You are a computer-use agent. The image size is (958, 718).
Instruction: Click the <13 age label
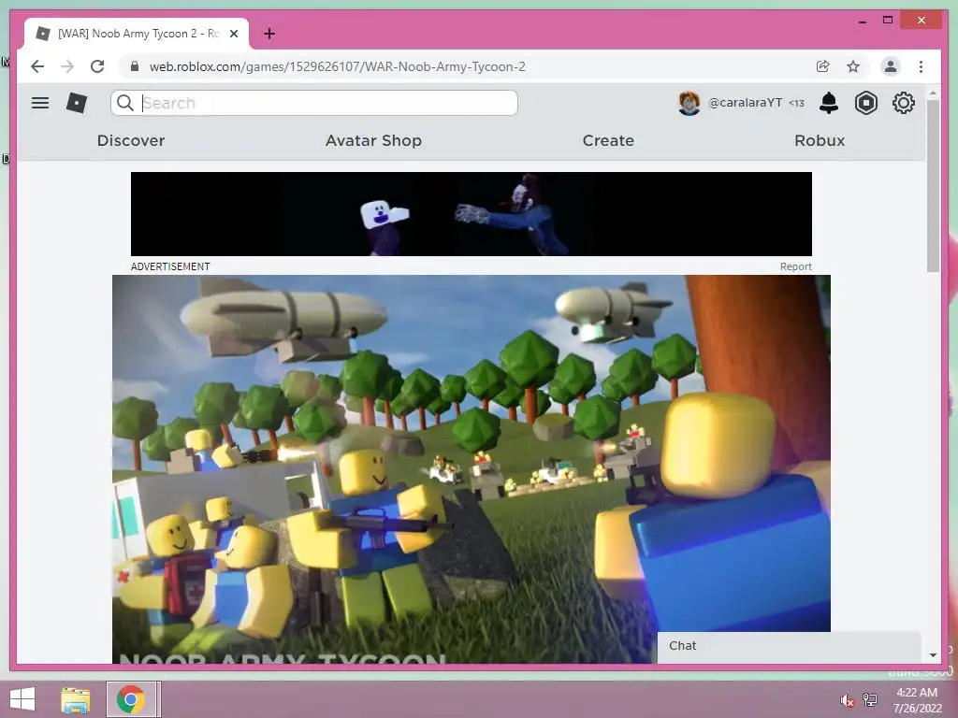point(796,103)
